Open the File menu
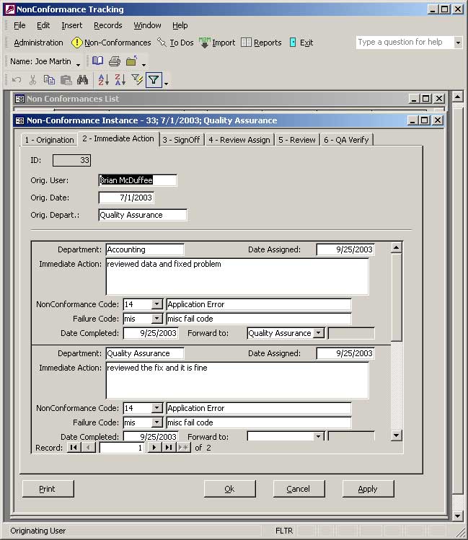 (19, 25)
